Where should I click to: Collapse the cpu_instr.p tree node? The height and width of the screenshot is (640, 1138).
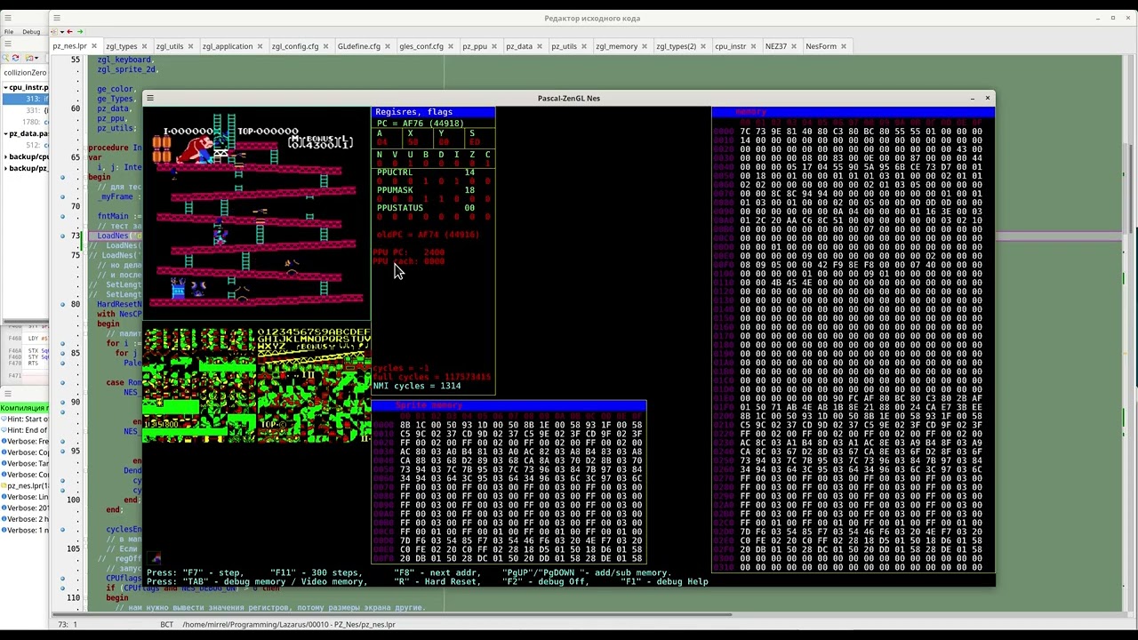pos(4,87)
